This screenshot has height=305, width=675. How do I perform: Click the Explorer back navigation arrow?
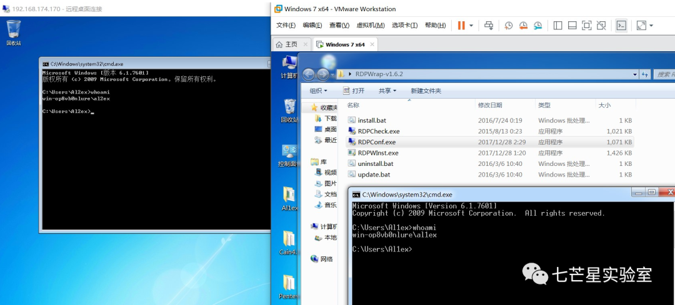coord(308,74)
